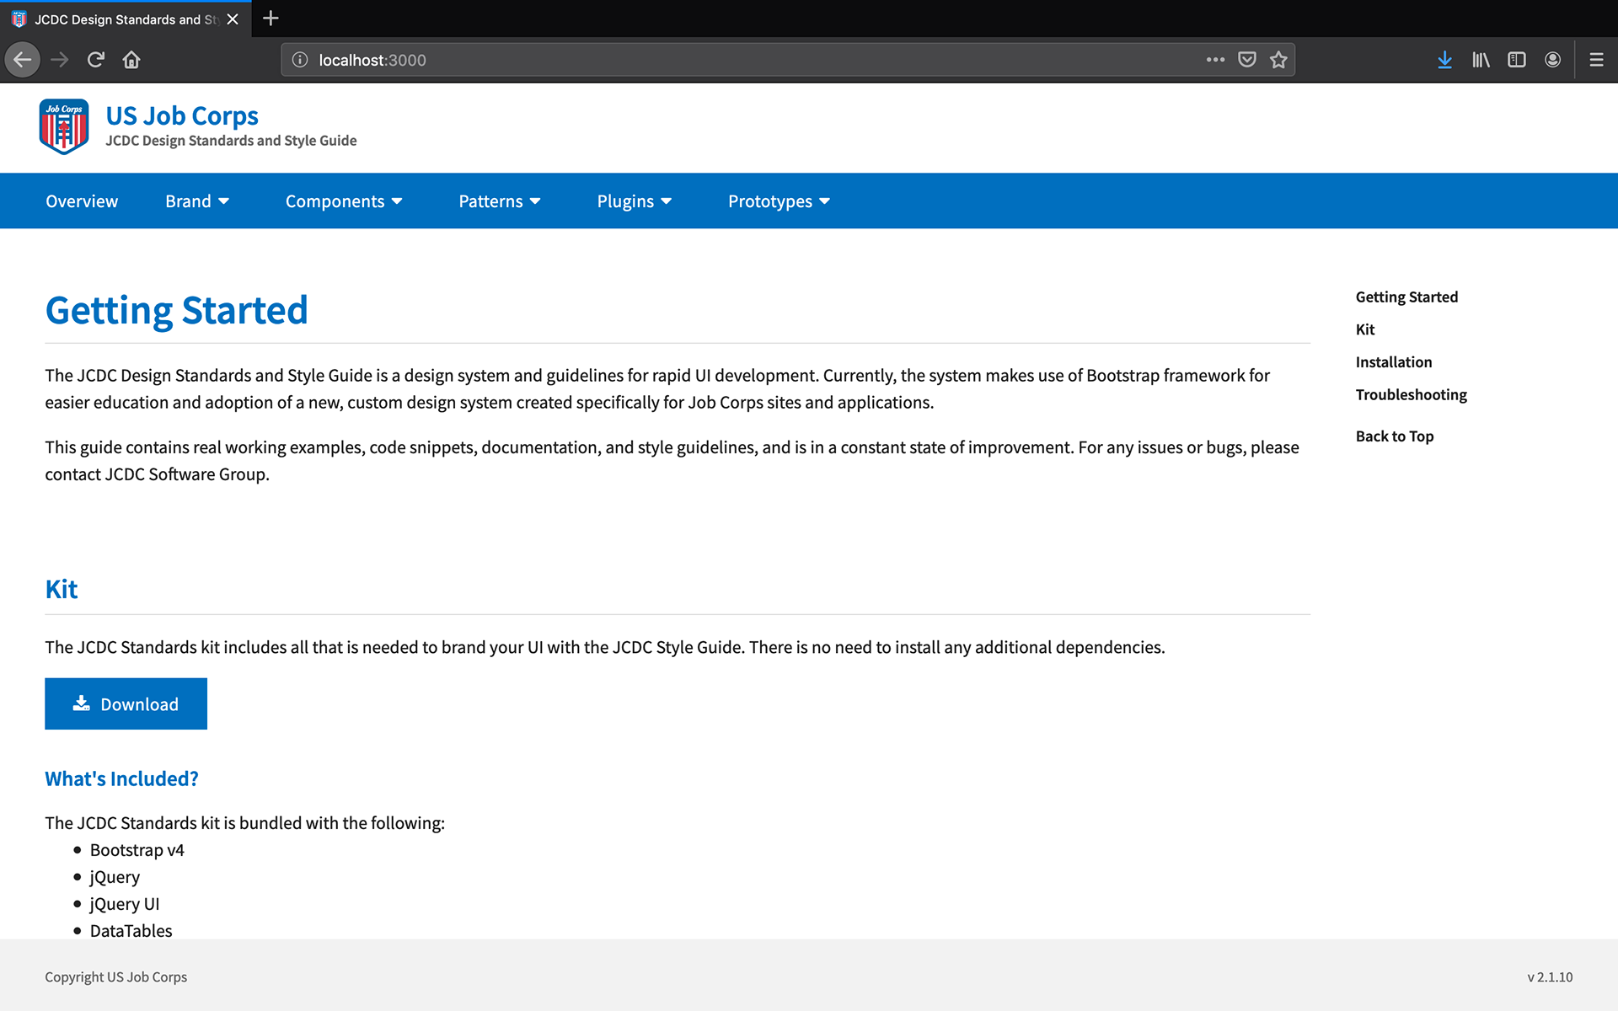
Task: Click the Kit section heading
Action: [x=62, y=589]
